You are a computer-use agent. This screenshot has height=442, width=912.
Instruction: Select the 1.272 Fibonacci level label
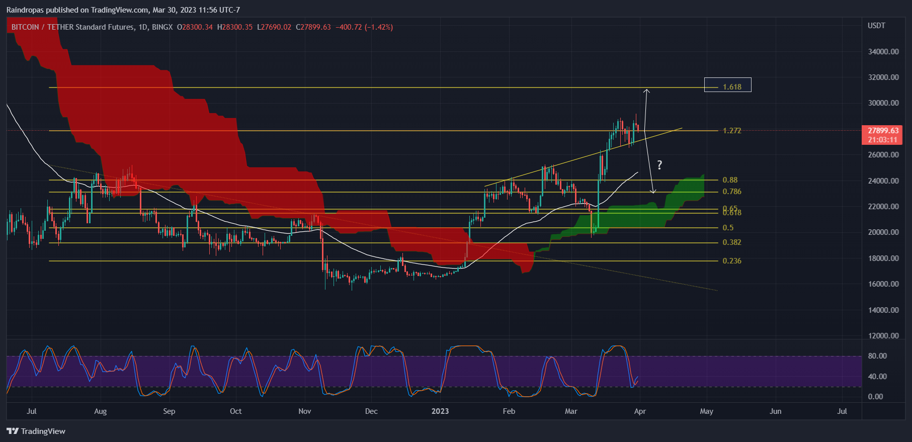pyautogui.click(x=732, y=131)
